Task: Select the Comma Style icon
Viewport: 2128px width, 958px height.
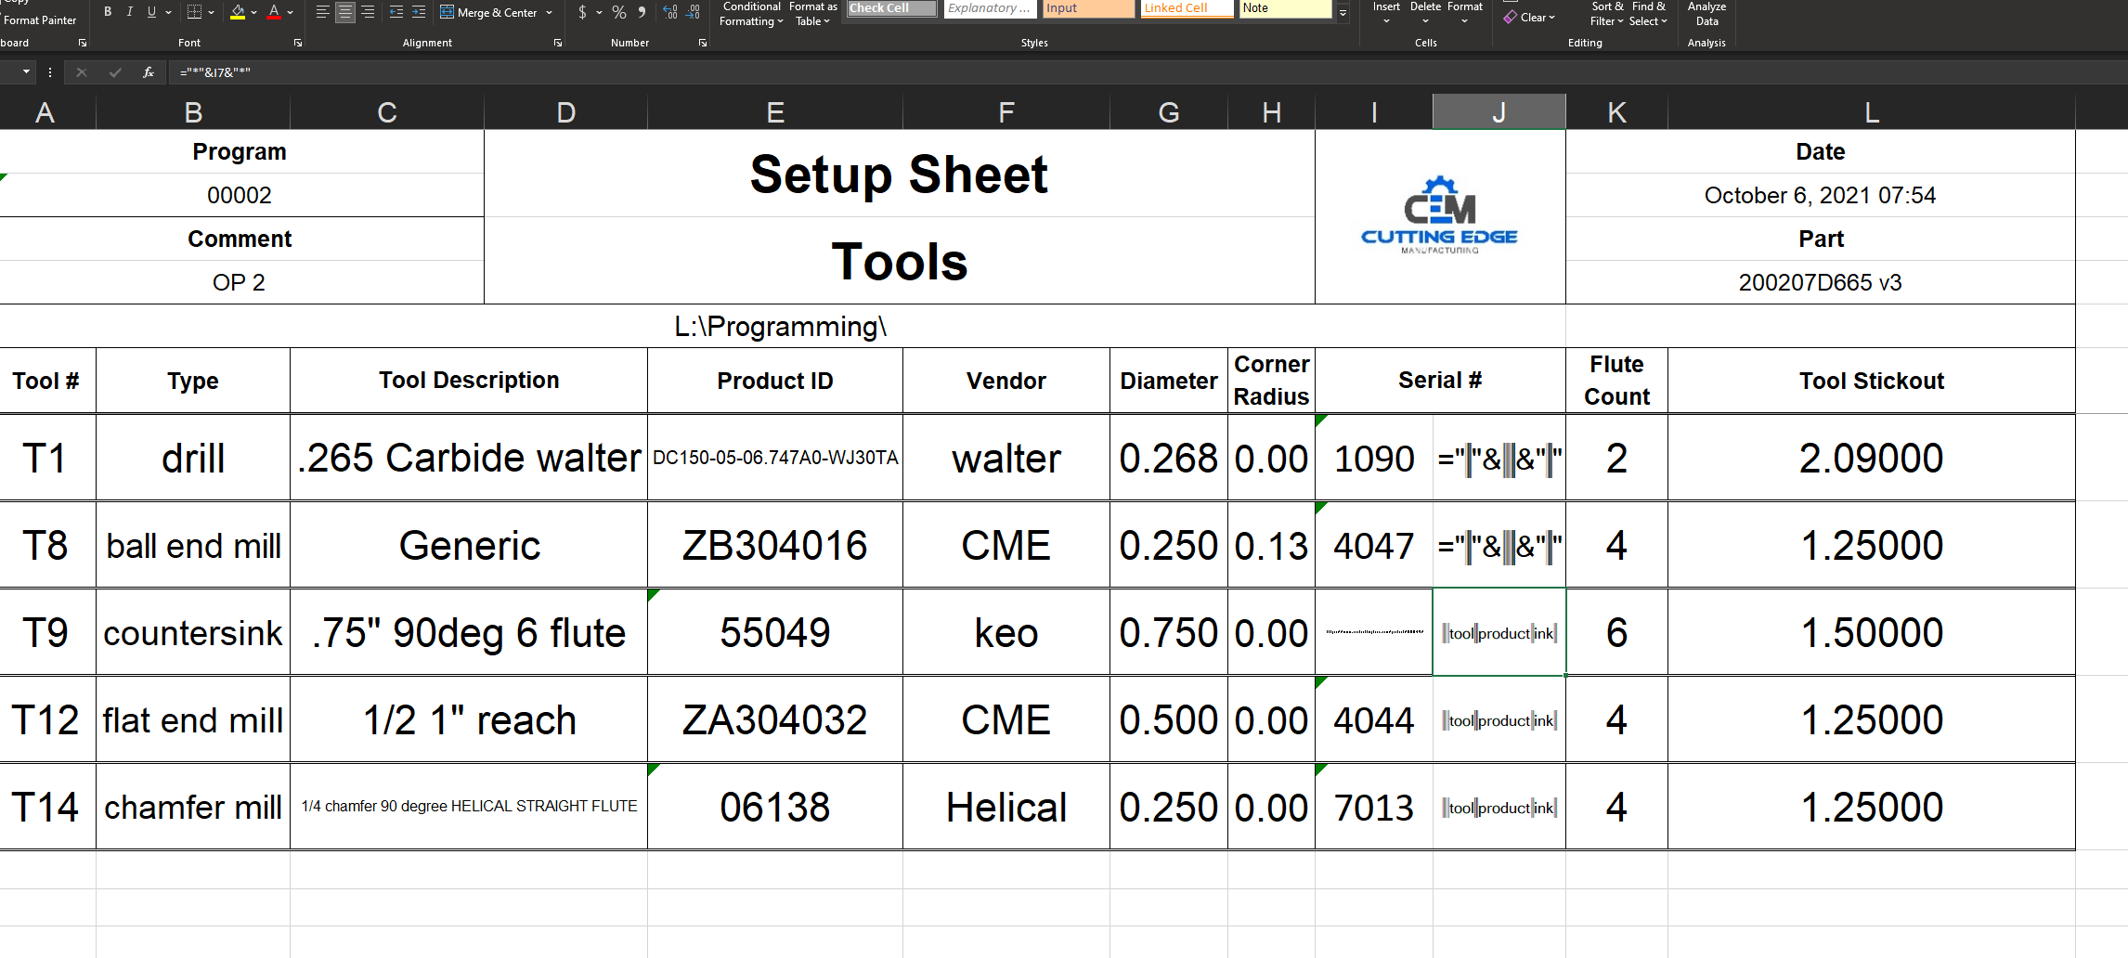Action: (642, 11)
